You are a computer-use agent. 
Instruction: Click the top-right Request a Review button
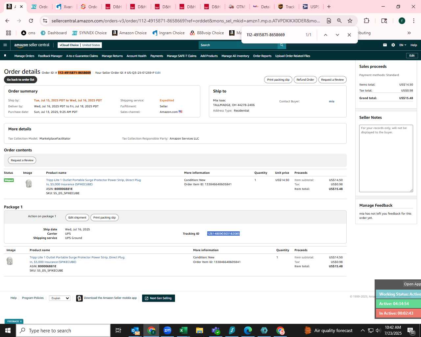pos(332,80)
